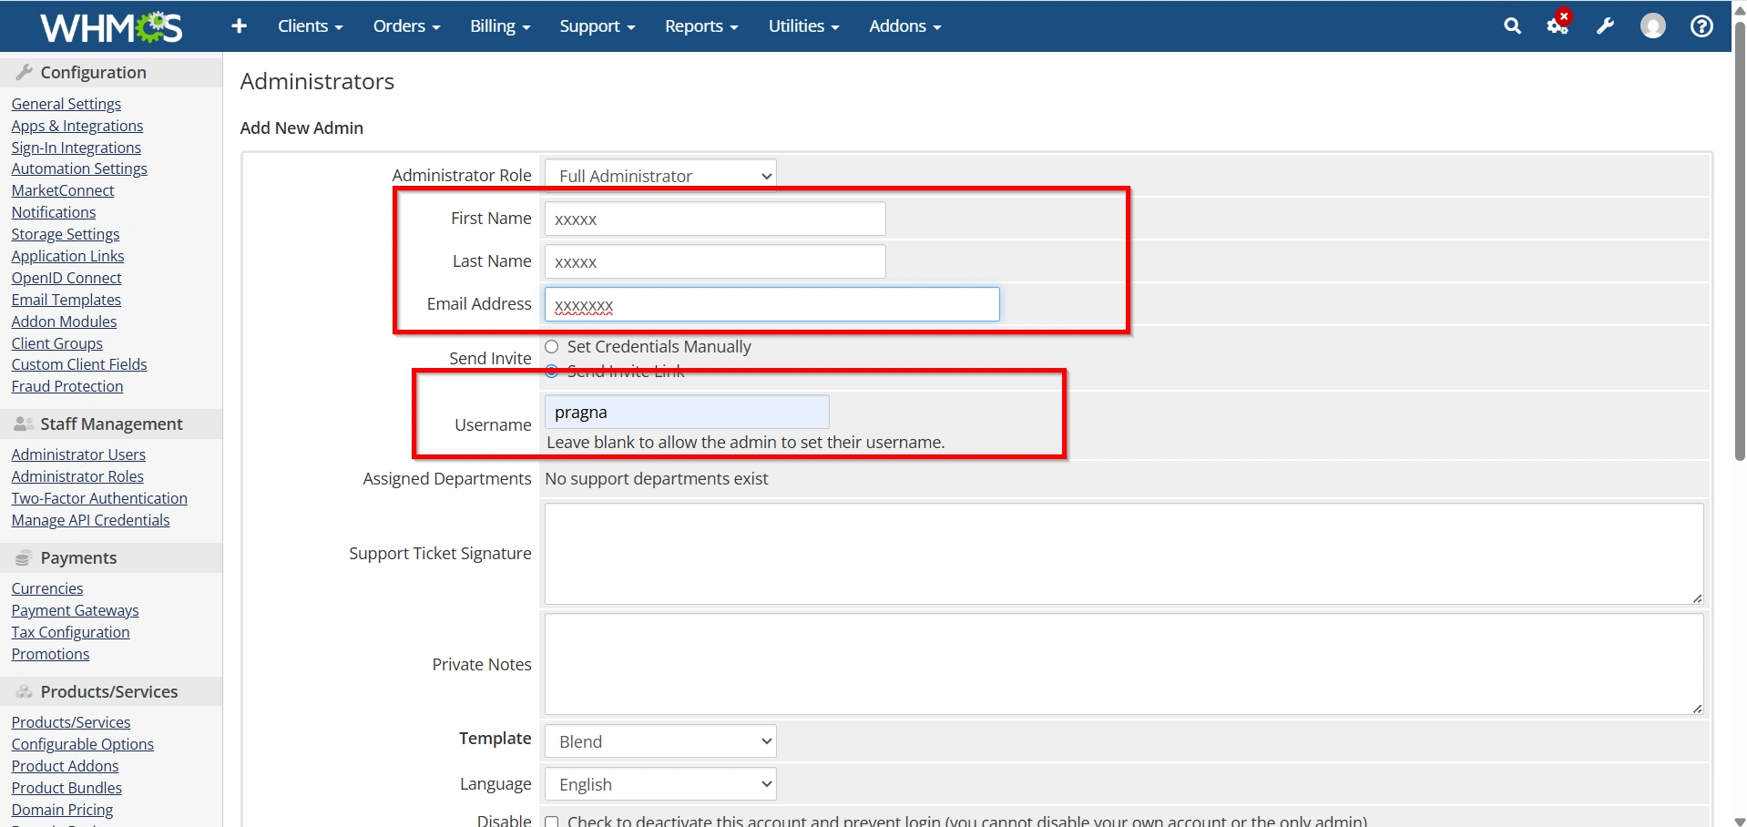
Task: Expand the Orders menu
Action: [406, 26]
